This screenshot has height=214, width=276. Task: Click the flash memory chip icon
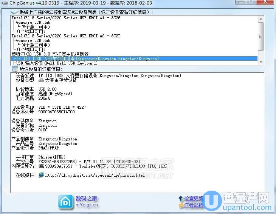[41, 166]
